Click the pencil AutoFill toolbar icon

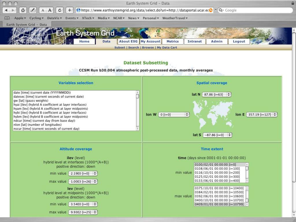click(x=33, y=10)
